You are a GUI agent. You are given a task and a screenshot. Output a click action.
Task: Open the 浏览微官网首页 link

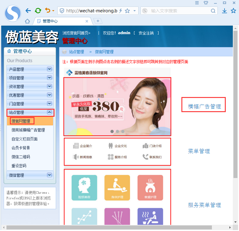pyautogui.click(x=76, y=33)
